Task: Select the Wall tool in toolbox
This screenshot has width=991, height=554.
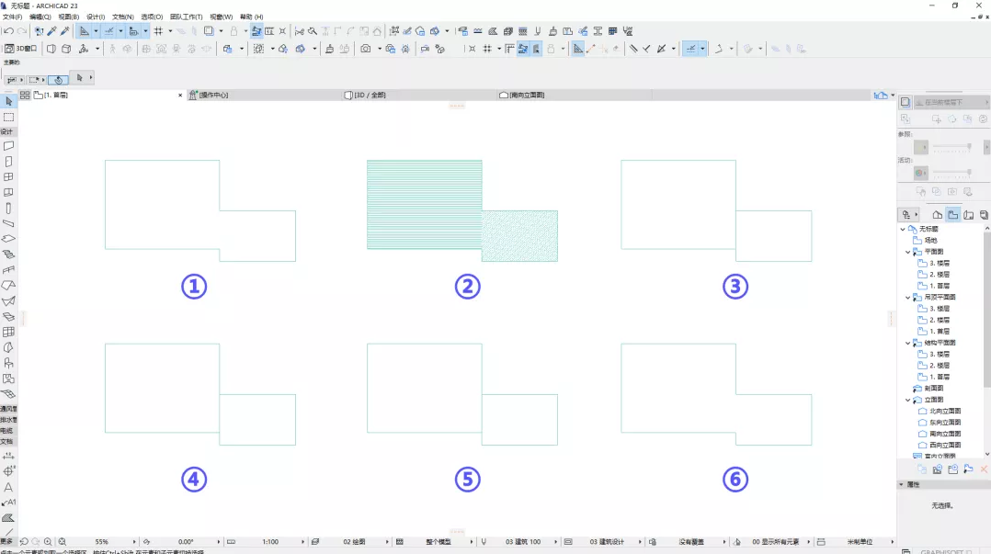Action: [8, 145]
